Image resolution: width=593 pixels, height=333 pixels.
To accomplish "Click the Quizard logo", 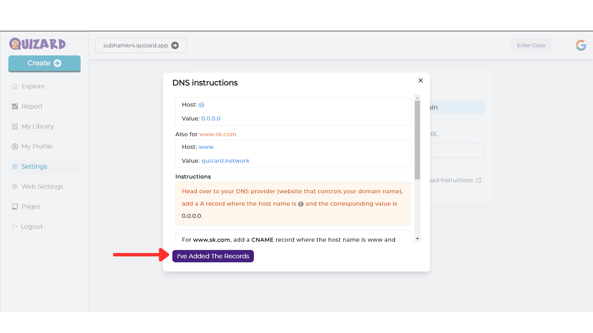I will pyautogui.click(x=37, y=44).
